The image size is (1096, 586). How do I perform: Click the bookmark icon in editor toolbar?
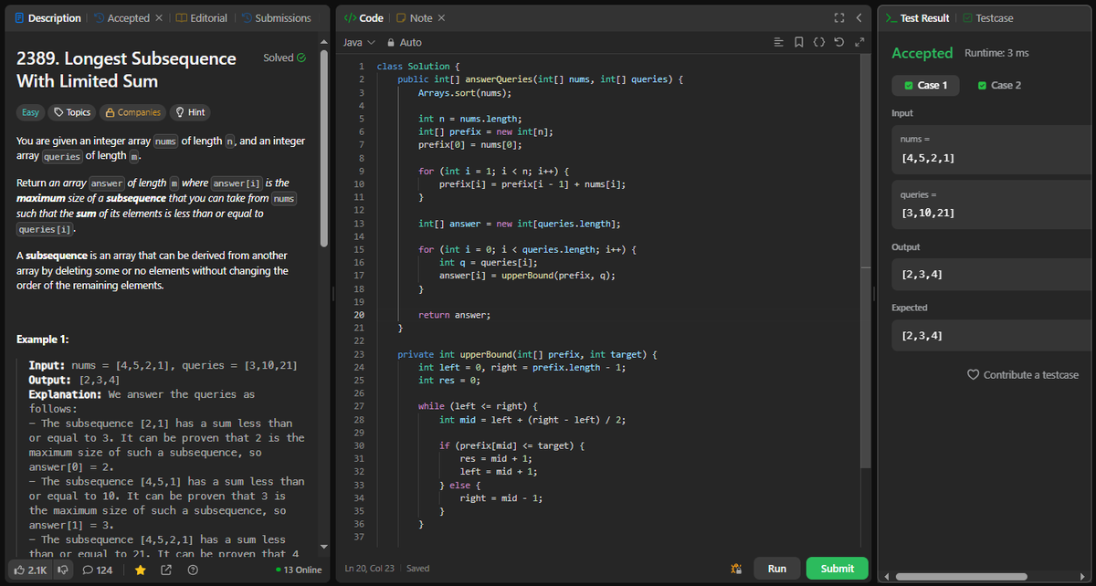point(799,43)
